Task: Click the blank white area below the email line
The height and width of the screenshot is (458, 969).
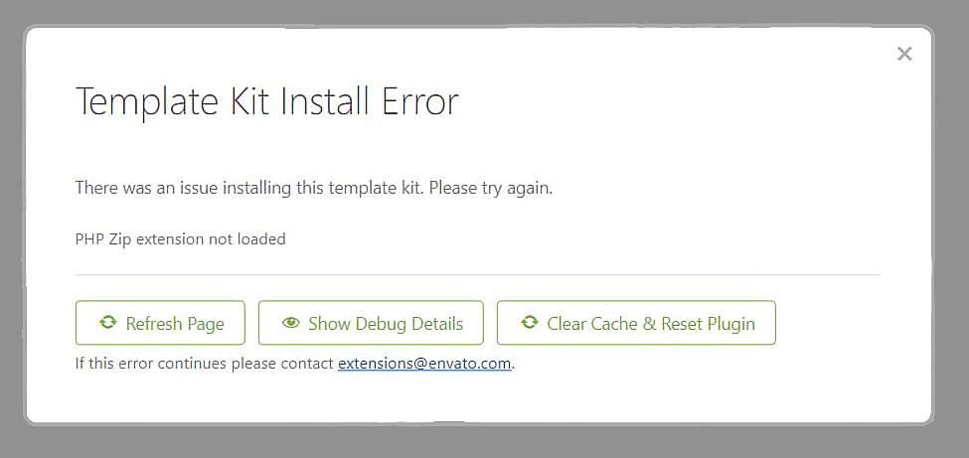Action: [x=477, y=398]
